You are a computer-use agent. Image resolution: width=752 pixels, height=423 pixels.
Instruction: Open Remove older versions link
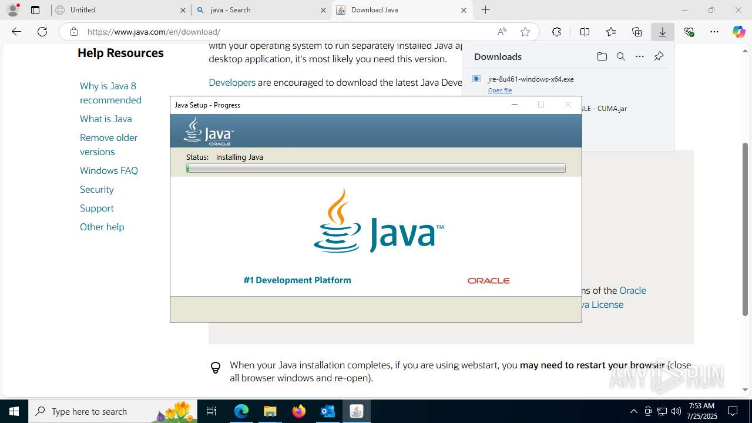(x=109, y=145)
